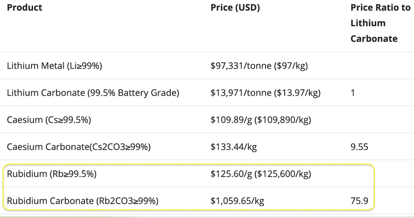Click the $133.44/kg price cell

(233, 147)
